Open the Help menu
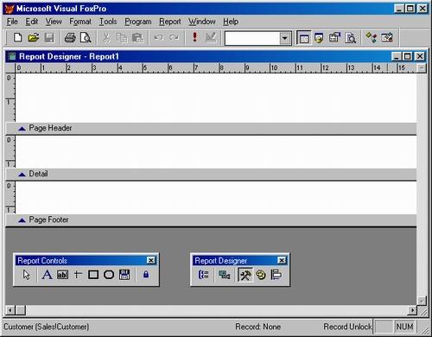 tap(231, 22)
